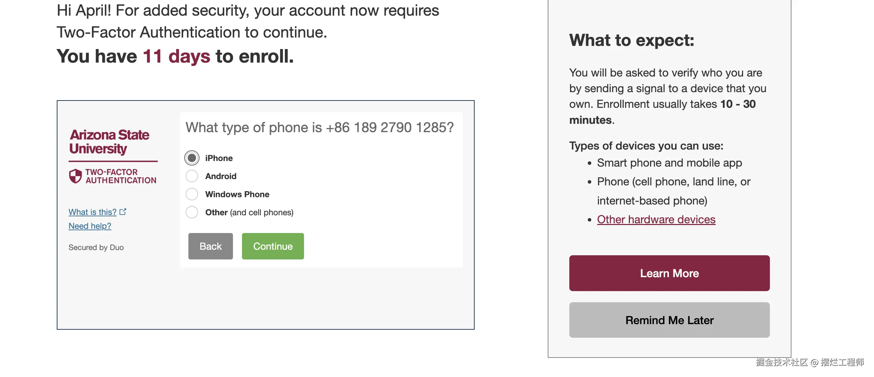
Task: Choose the Android radio option
Action: (x=192, y=176)
